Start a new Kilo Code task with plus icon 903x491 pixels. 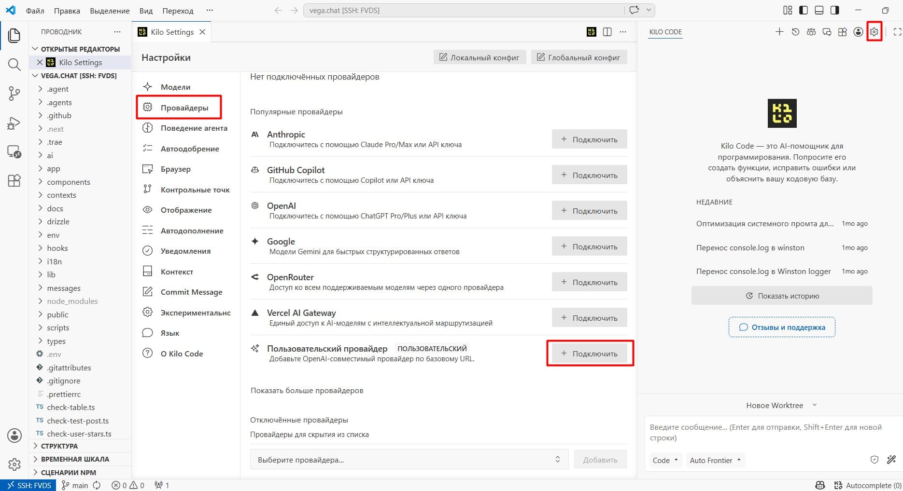click(x=779, y=32)
